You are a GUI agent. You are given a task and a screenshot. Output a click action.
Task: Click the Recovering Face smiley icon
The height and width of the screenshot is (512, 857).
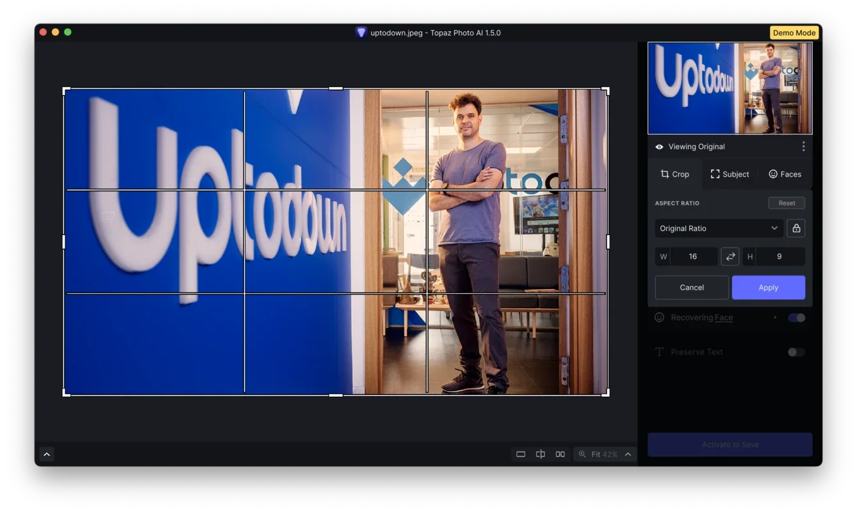click(x=659, y=317)
